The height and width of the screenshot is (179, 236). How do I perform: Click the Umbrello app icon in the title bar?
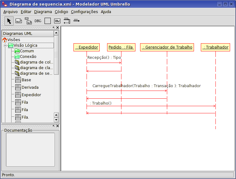(5, 4)
